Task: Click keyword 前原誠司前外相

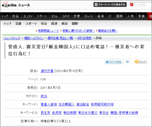Action: (102, 104)
